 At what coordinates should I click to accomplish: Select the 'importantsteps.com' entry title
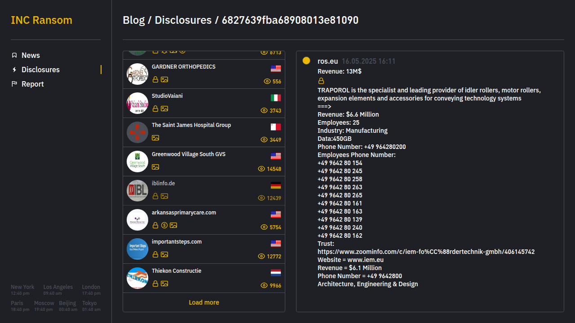[177, 242]
